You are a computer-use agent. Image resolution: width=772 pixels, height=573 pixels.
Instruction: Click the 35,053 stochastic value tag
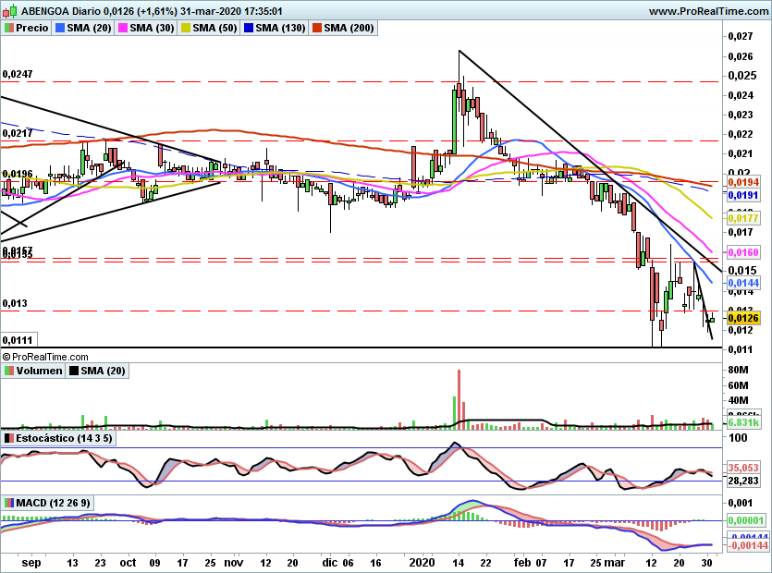743,468
